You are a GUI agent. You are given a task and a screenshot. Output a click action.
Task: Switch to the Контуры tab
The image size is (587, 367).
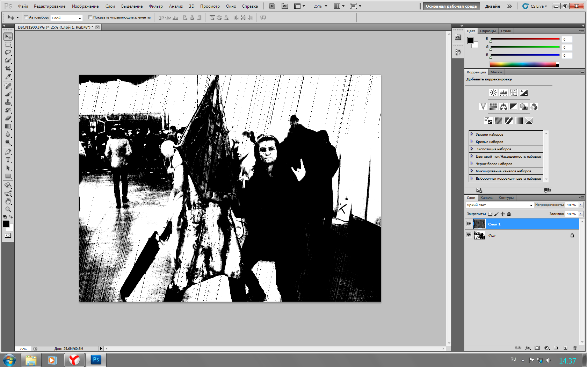pyautogui.click(x=506, y=197)
